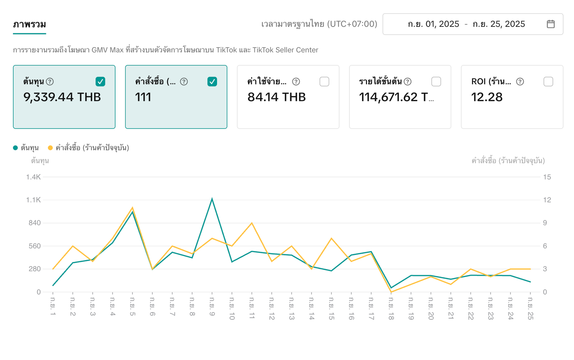
Task: Enable the ค่าใช้จ่าย metric checkbox
Action: pos(324,82)
